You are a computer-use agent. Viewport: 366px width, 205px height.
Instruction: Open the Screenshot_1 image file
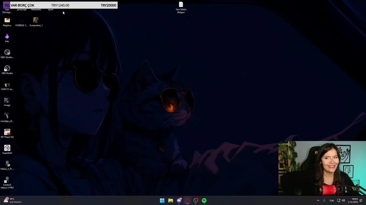pos(36,22)
